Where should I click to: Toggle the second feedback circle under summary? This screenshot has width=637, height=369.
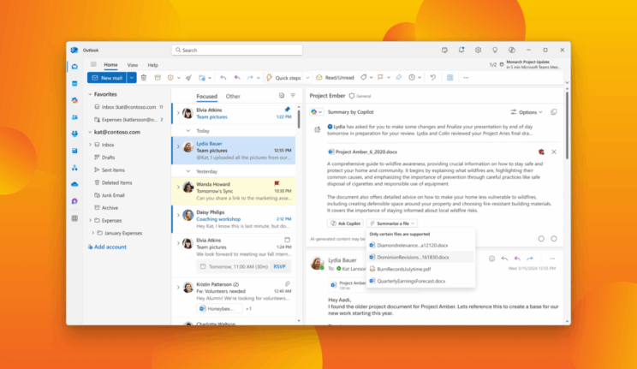(554, 239)
